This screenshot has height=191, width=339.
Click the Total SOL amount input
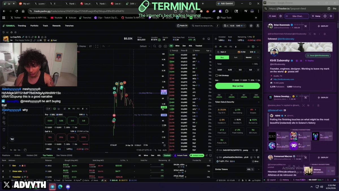[238, 64]
